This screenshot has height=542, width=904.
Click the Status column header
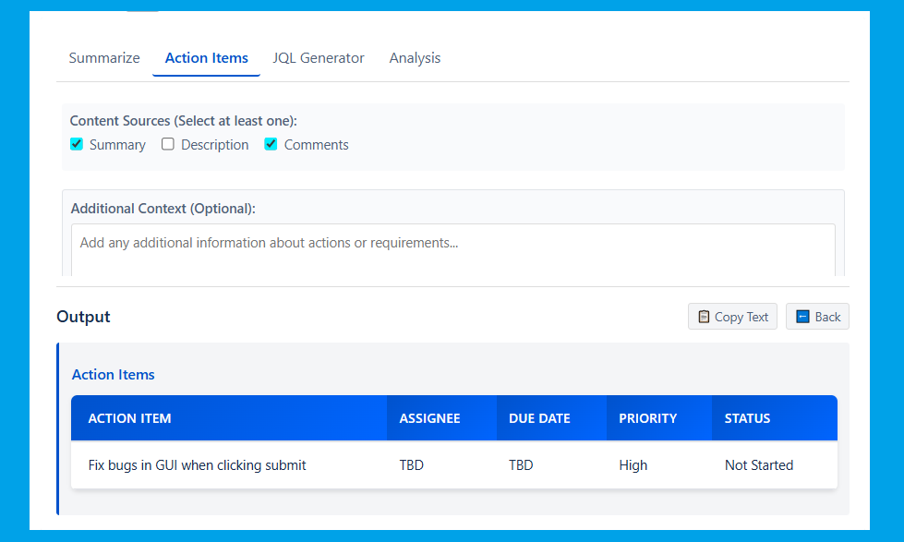[x=747, y=418]
